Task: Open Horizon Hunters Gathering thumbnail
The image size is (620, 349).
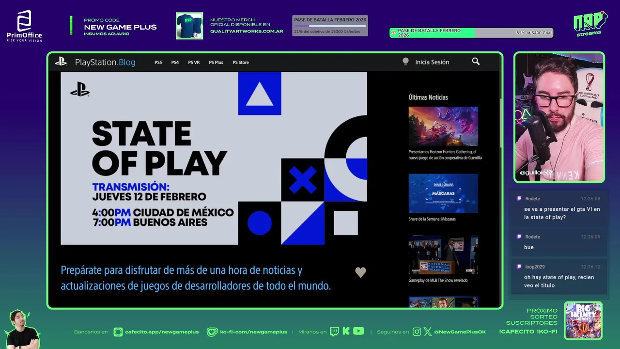Action: pos(443,126)
